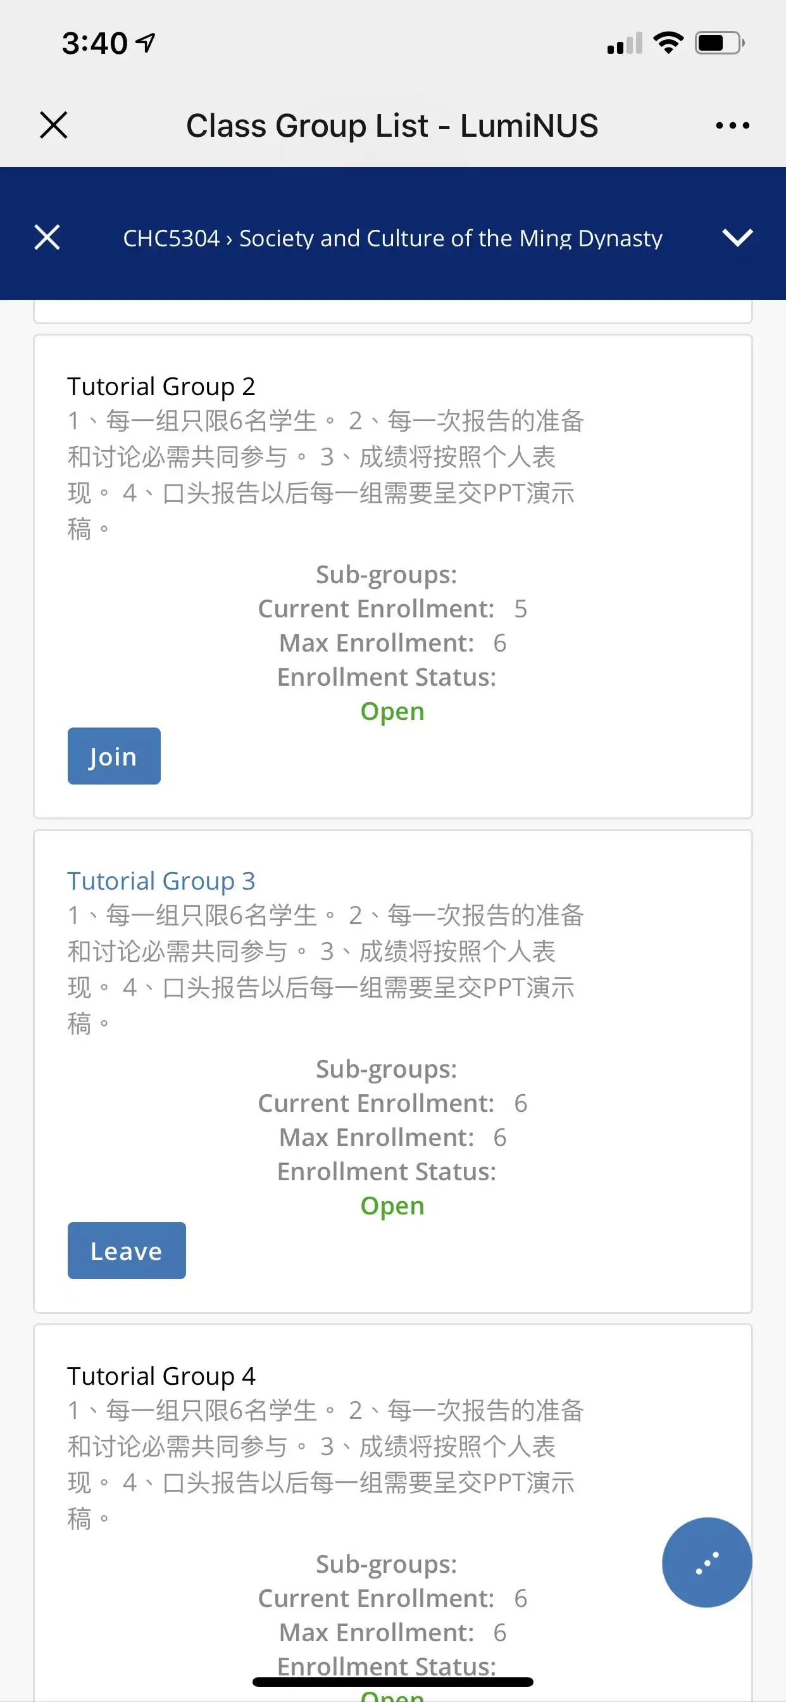Tap the CHC5304 module breadcrumb text
This screenshot has height=1702, width=786.
(392, 238)
